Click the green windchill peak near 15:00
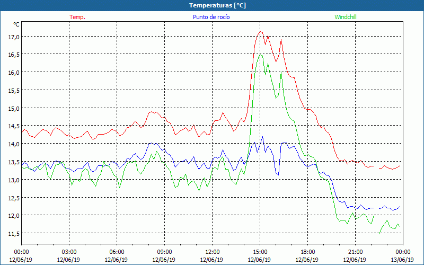Screen dimensions: 424x265 pyautogui.click(x=260, y=55)
